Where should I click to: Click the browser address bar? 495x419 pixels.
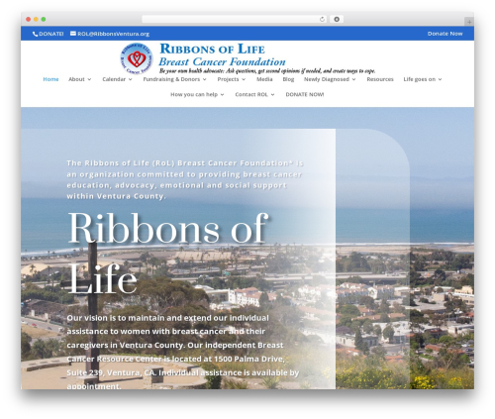[235, 19]
